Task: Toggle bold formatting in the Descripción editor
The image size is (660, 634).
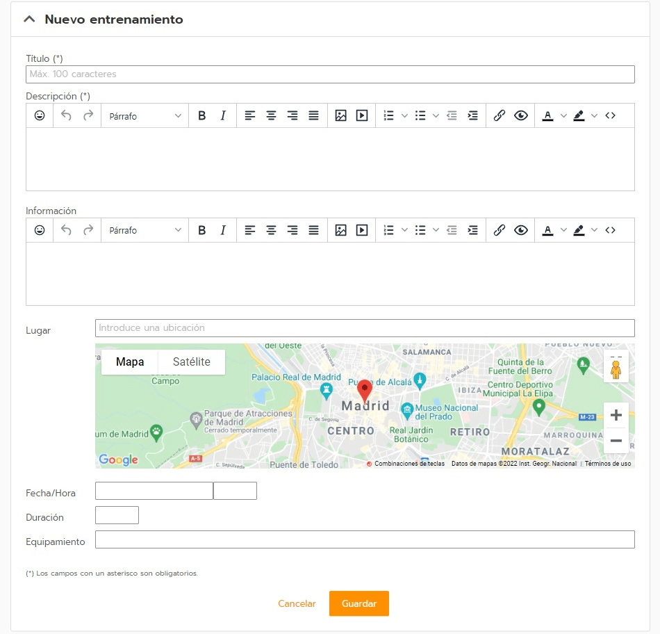Action: [201, 115]
